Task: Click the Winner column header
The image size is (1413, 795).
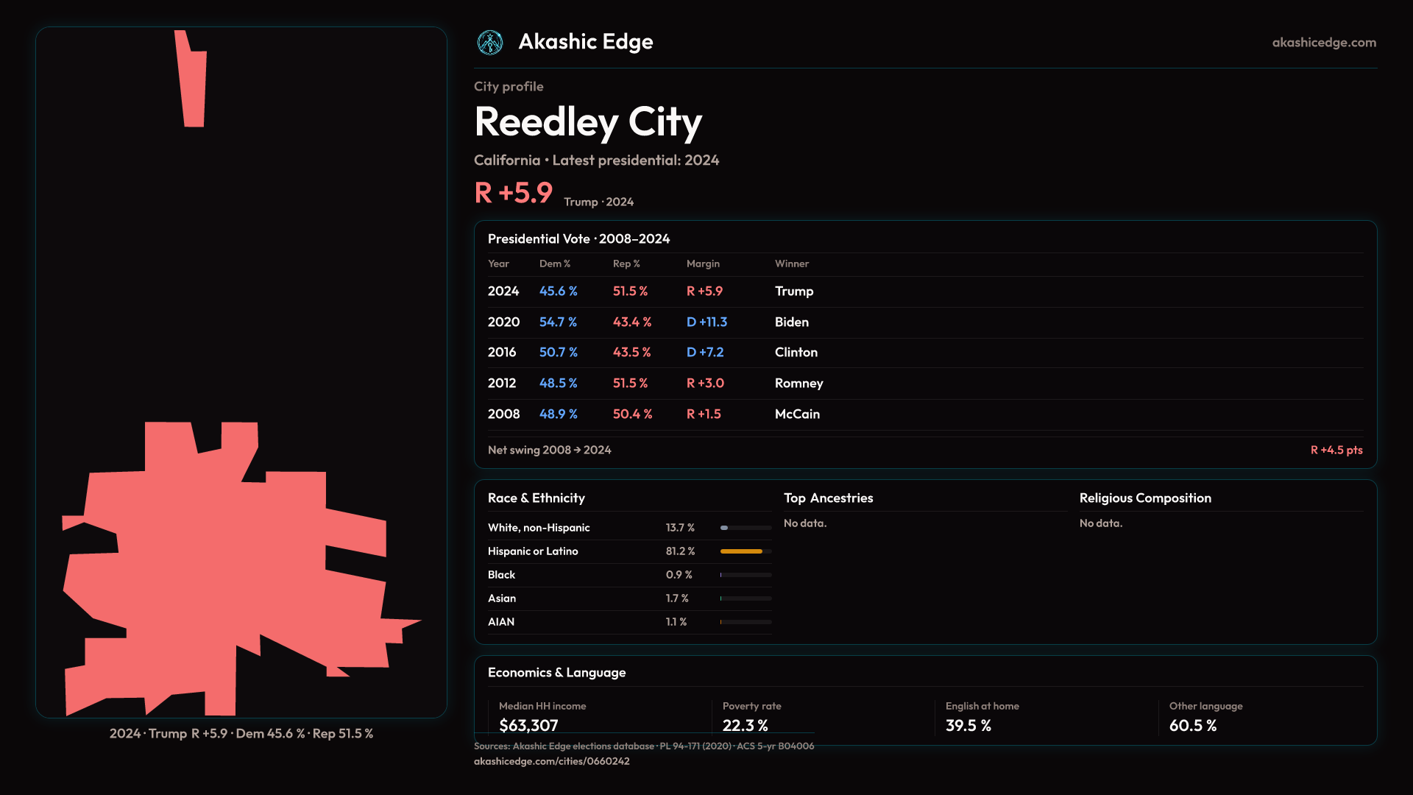Action: coord(791,264)
